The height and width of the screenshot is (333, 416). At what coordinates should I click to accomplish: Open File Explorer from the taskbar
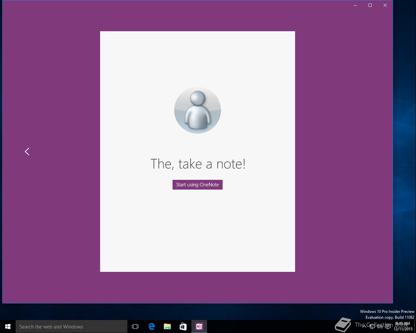tap(167, 326)
